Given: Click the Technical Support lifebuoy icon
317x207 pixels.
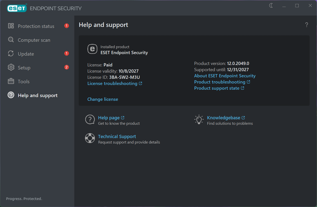Looking at the screenshot, I should (90, 138).
